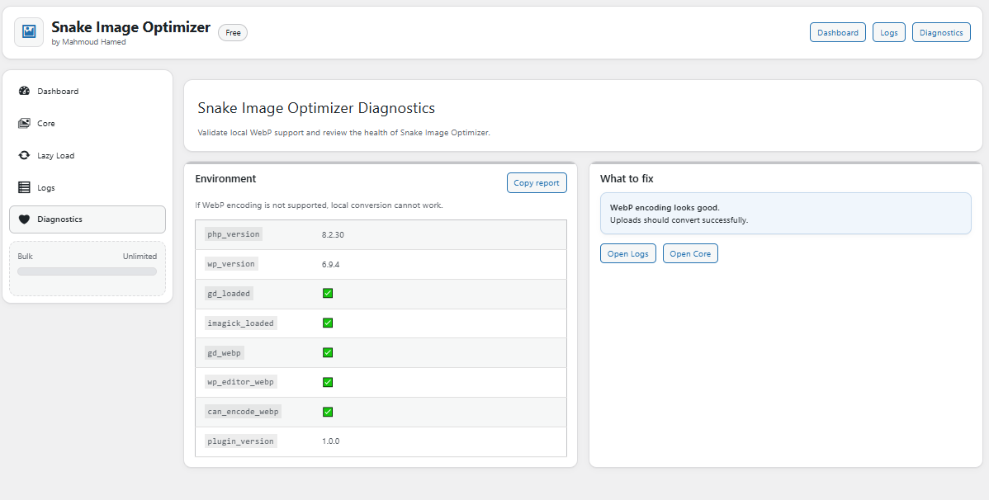Click the 1.0.0 plugin version value

[330, 441]
